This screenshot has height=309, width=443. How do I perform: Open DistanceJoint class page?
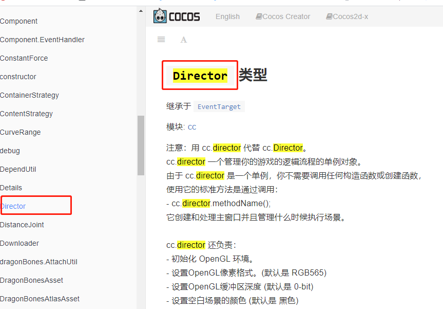(x=22, y=225)
